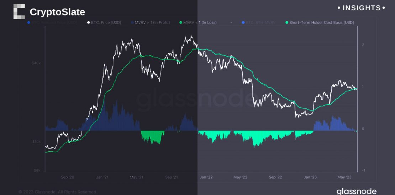Image resolution: width=395 pixels, height=195 pixels.
Task: Click the white dot beside BTC: Price
Action: pos(89,23)
